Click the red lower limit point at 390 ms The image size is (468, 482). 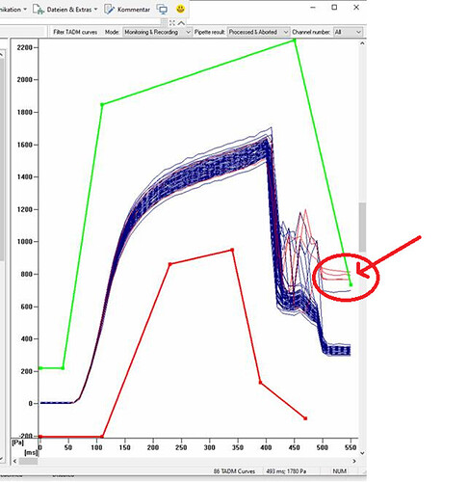click(260, 383)
